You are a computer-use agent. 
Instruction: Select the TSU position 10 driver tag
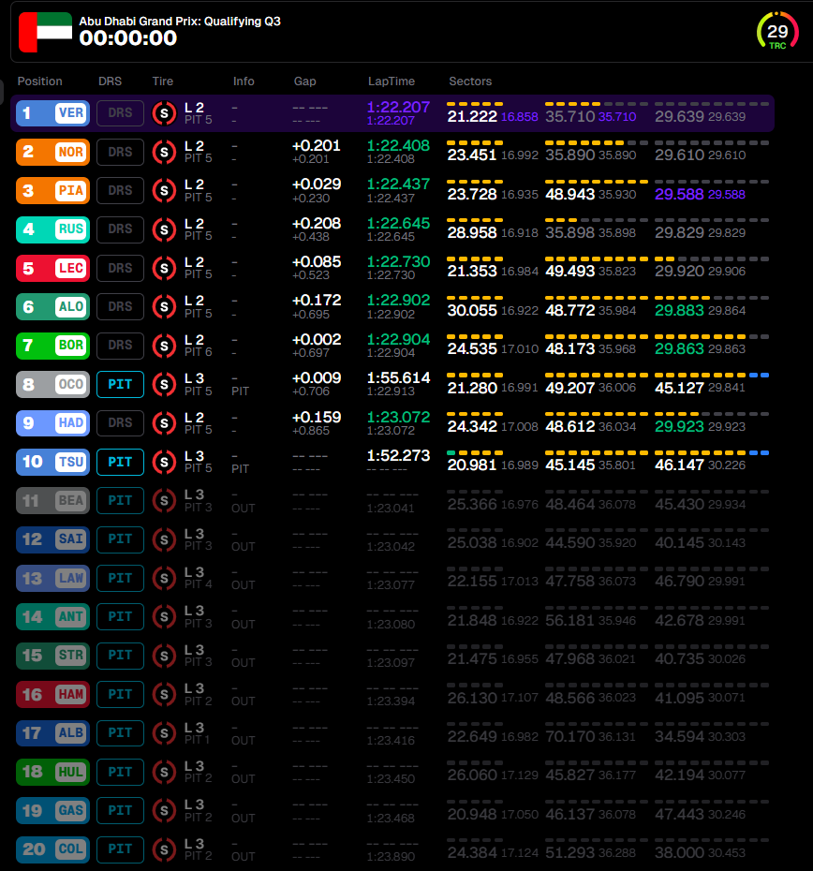[x=52, y=462]
